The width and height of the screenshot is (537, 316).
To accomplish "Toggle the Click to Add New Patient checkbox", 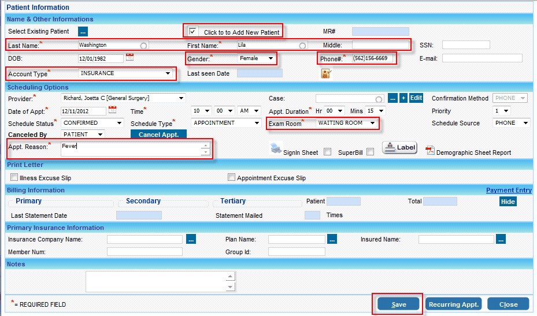I will point(193,31).
